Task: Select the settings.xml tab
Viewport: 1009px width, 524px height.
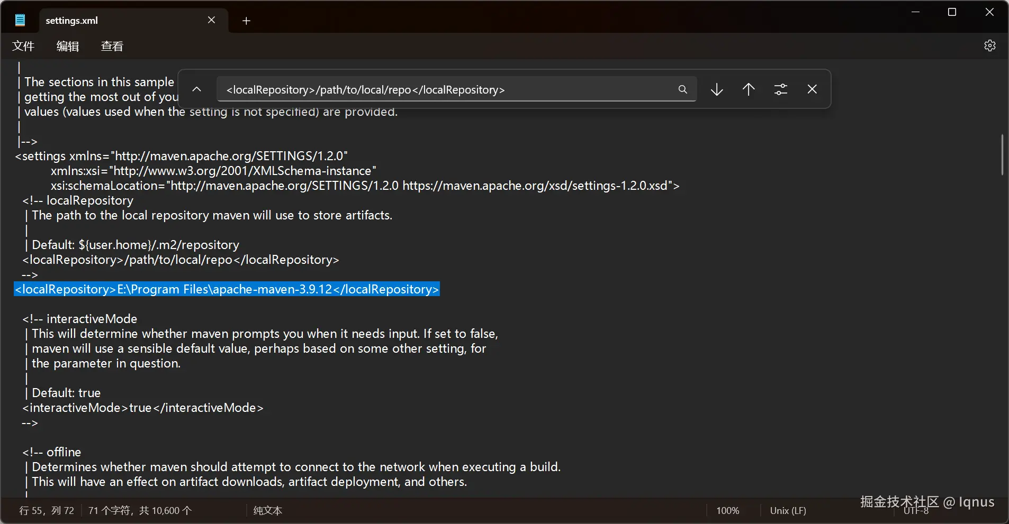Action: click(133, 21)
